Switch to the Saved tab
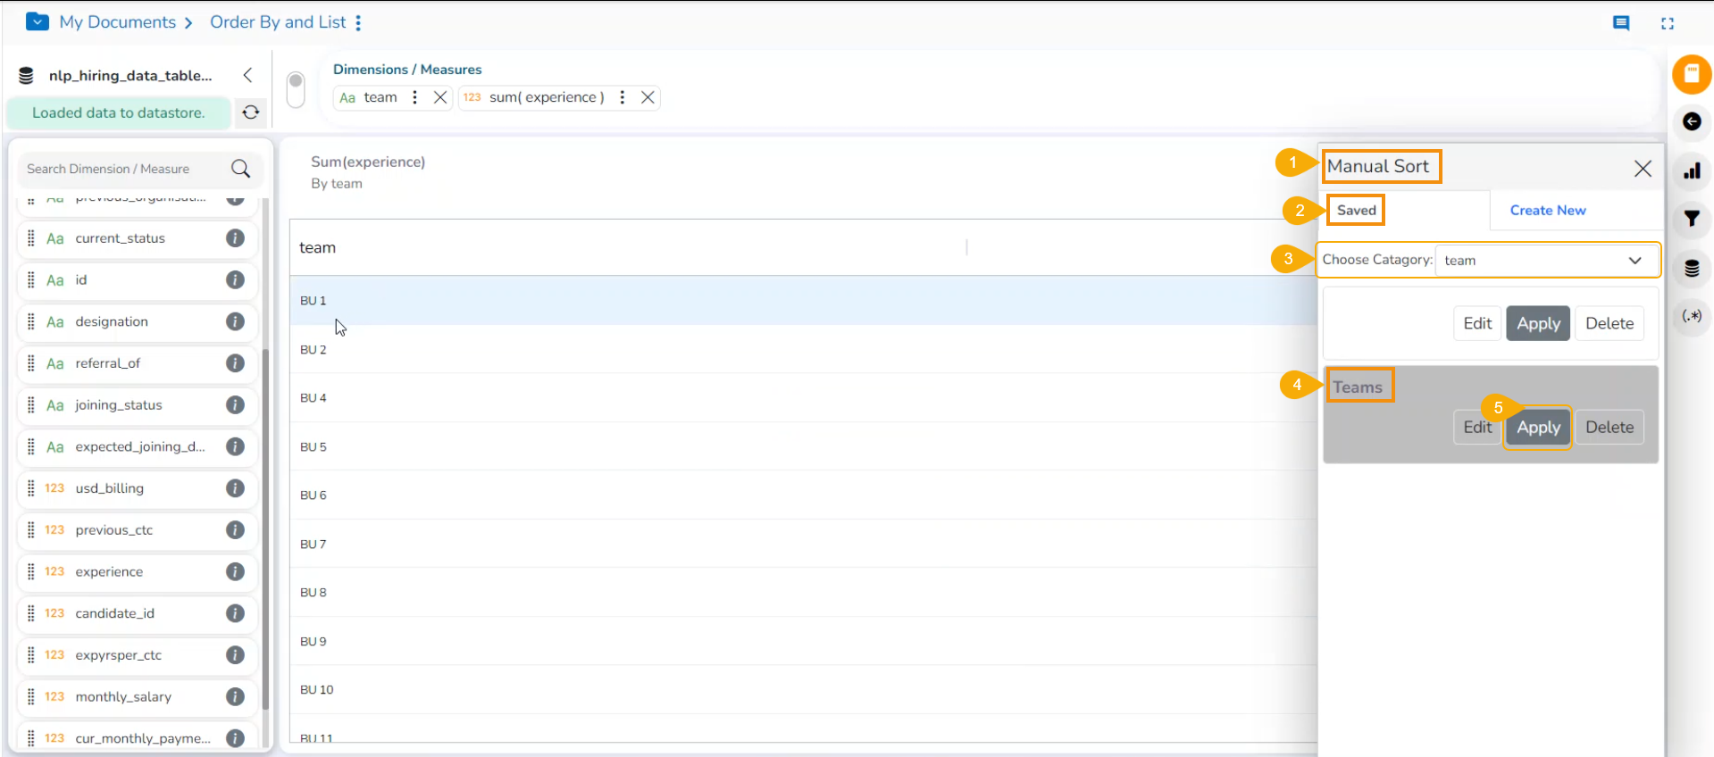This screenshot has height=757, width=1714. click(1356, 211)
